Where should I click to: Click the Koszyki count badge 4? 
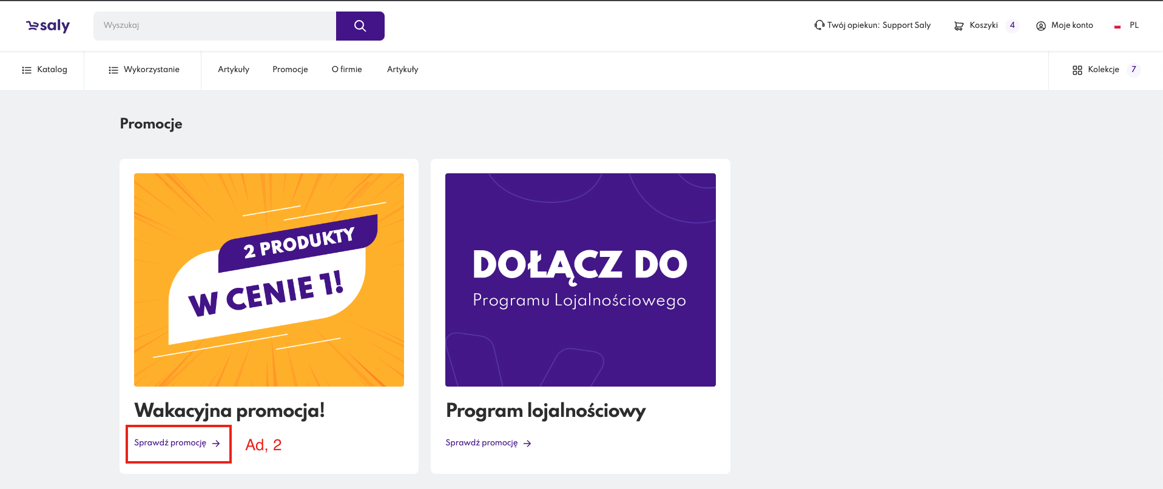(x=1012, y=25)
